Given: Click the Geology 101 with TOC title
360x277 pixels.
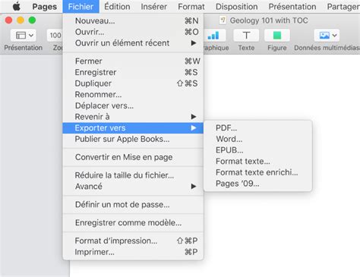Looking at the screenshot, I should click(269, 20).
